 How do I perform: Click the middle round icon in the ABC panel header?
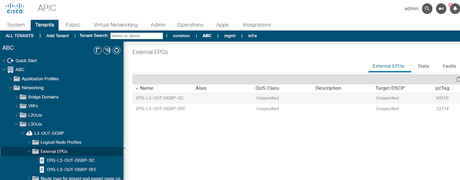coord(107,50)
